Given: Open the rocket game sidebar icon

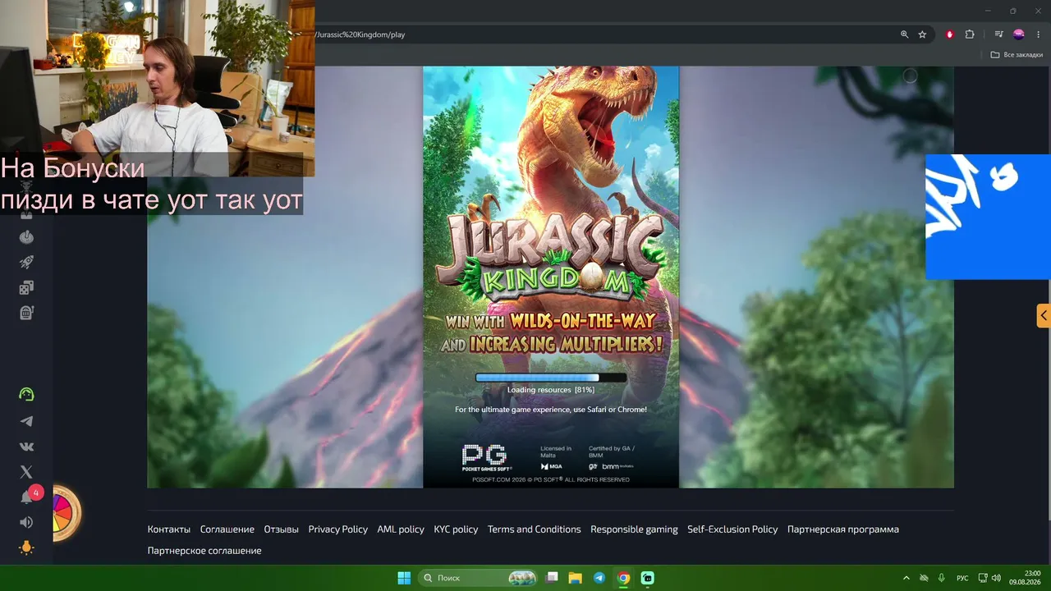Looking at the screenshot, I should click(x=26, y=263).
